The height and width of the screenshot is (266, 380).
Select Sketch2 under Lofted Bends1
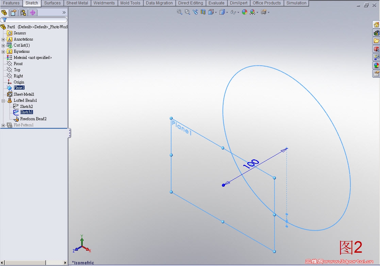26,106
